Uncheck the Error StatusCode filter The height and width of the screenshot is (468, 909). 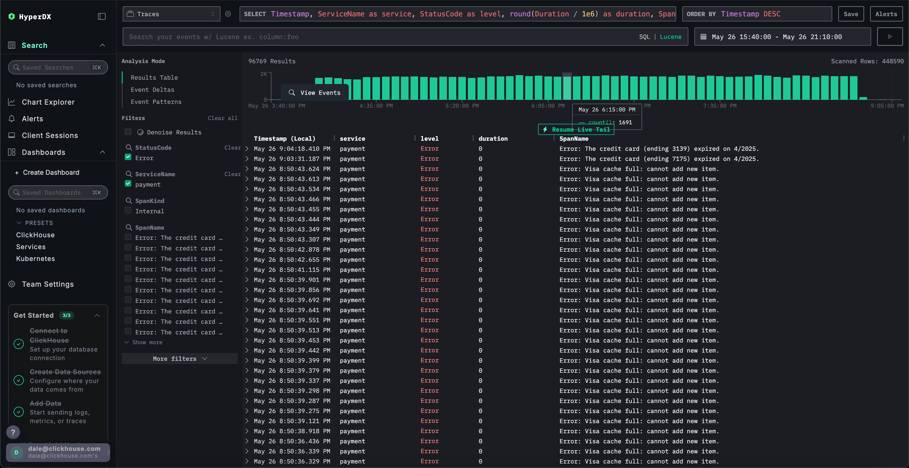128,158
